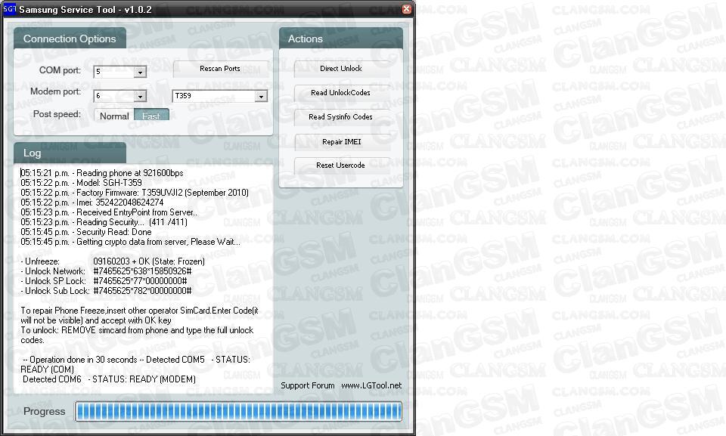The height and width of the screenshot is (436, 726).
Task: Click the Rescan Ports button
Action: point(220,69)
